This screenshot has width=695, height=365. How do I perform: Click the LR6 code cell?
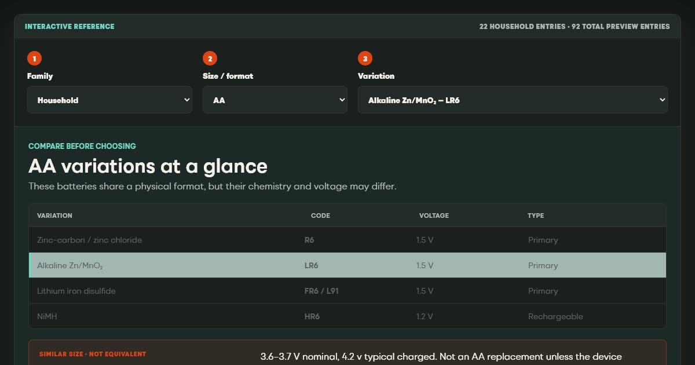[311, 265]
